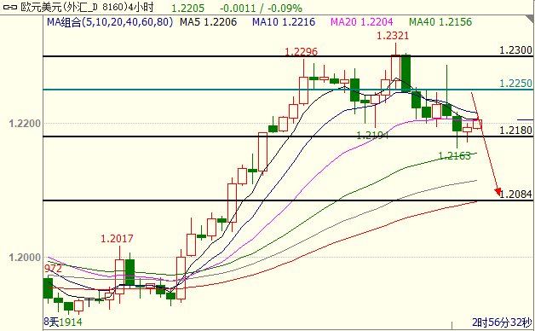535x331 pixels.
Task: Click the 1.2163 low price label
Action: point(454,156)
